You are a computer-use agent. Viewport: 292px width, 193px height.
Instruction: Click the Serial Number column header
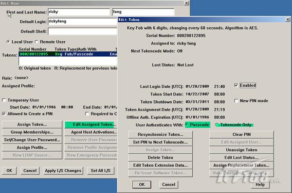pyautogui.click(x=33, y=49)
